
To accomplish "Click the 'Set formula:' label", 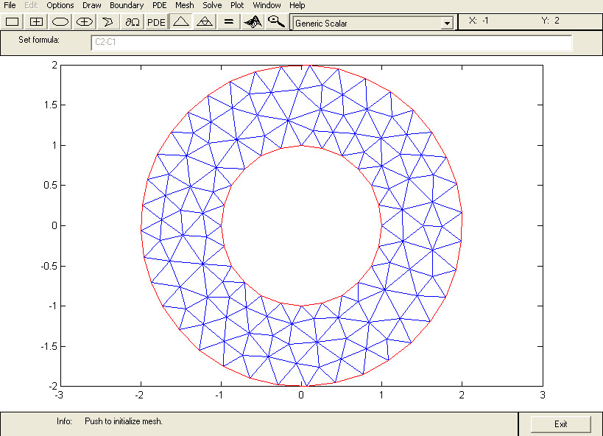I will pos(39,40).
